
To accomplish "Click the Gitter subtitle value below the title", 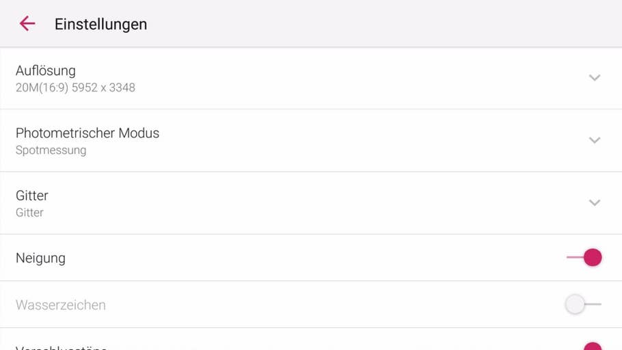I will (x=30, y=213).
